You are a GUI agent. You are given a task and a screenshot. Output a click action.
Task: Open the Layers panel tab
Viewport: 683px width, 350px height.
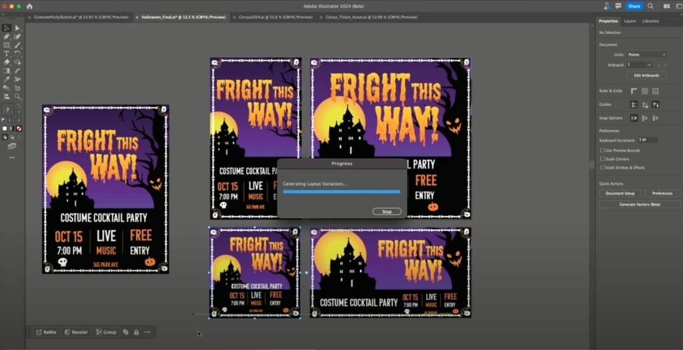pos(630,21)
